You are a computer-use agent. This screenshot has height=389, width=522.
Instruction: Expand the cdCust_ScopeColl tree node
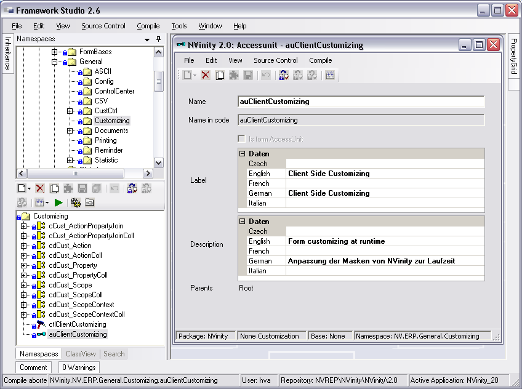click(x=23, y=295)
